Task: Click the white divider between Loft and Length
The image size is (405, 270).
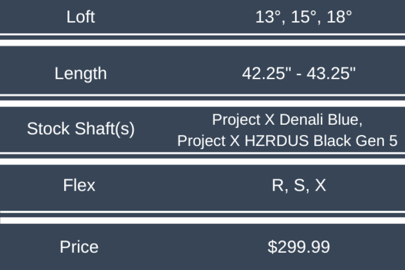Action: [x=202, y=42]
